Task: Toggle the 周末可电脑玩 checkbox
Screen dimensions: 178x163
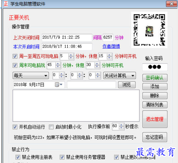Action: pyautogui.click(x=15, y=66)
